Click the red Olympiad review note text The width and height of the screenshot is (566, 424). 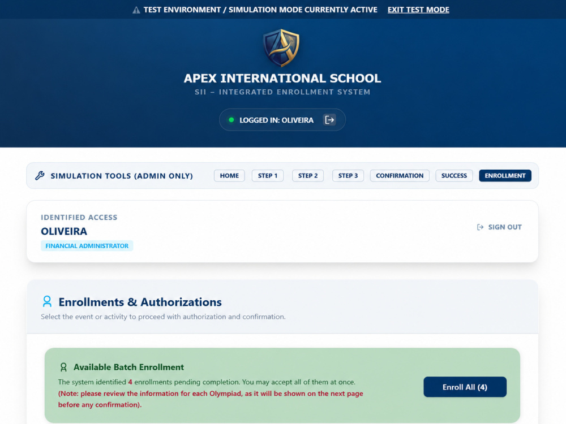[x=211, y=399]
